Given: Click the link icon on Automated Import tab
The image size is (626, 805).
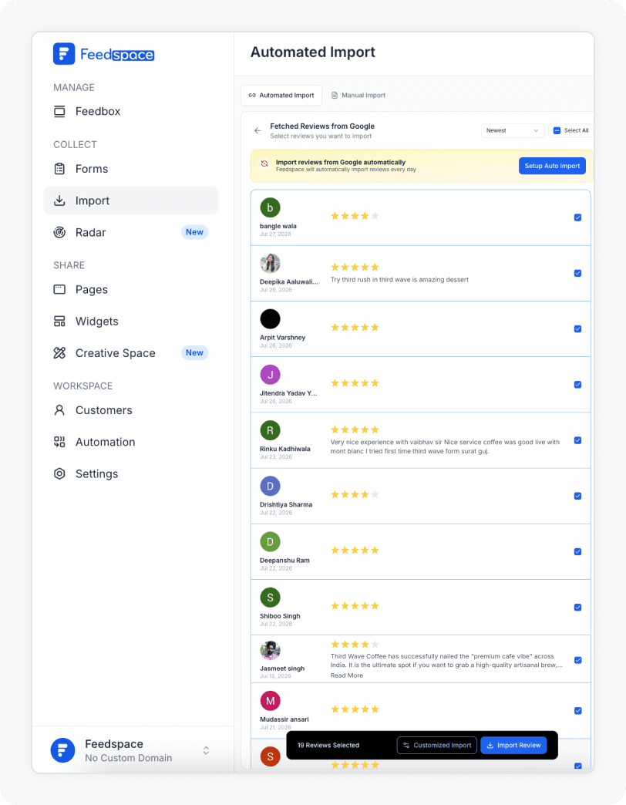Looking at the screenshot, I should [252, 96].
